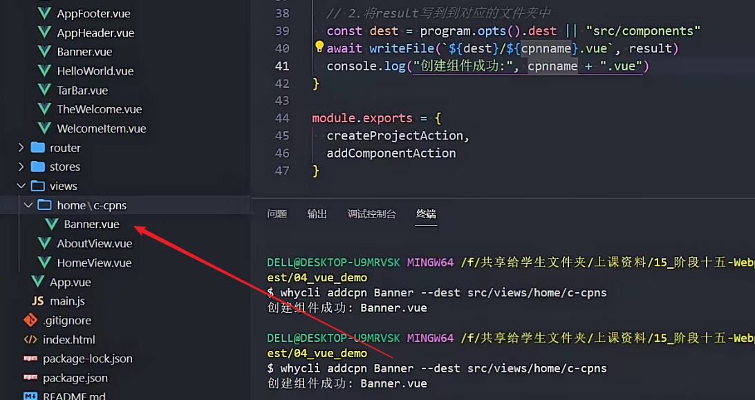
Task: Click line number 44 in the gutter
Action: pos(281,118)
